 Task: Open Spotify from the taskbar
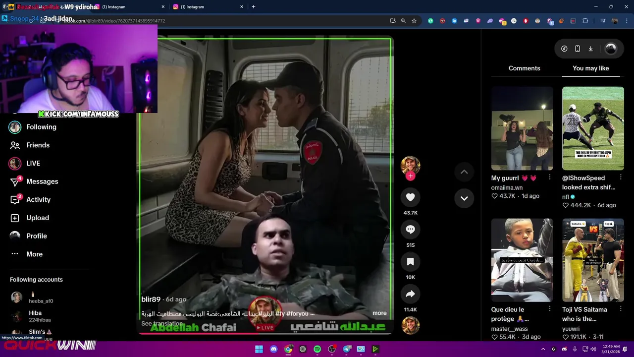pyautogui.click(x=317, y=349)
